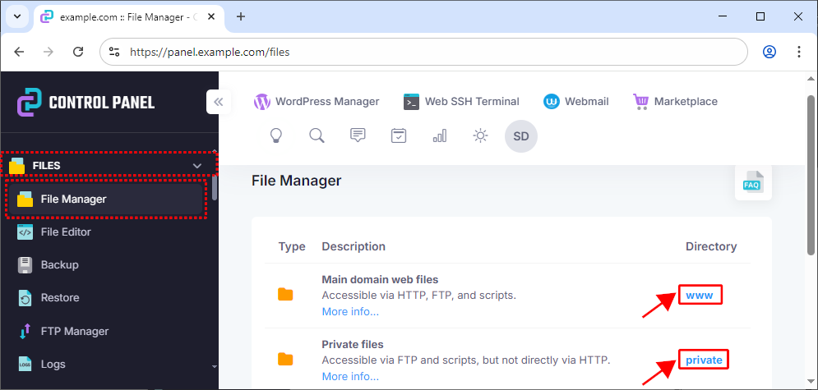
Task: Click the WordPress Manager text link
Action: coord(327,102)
